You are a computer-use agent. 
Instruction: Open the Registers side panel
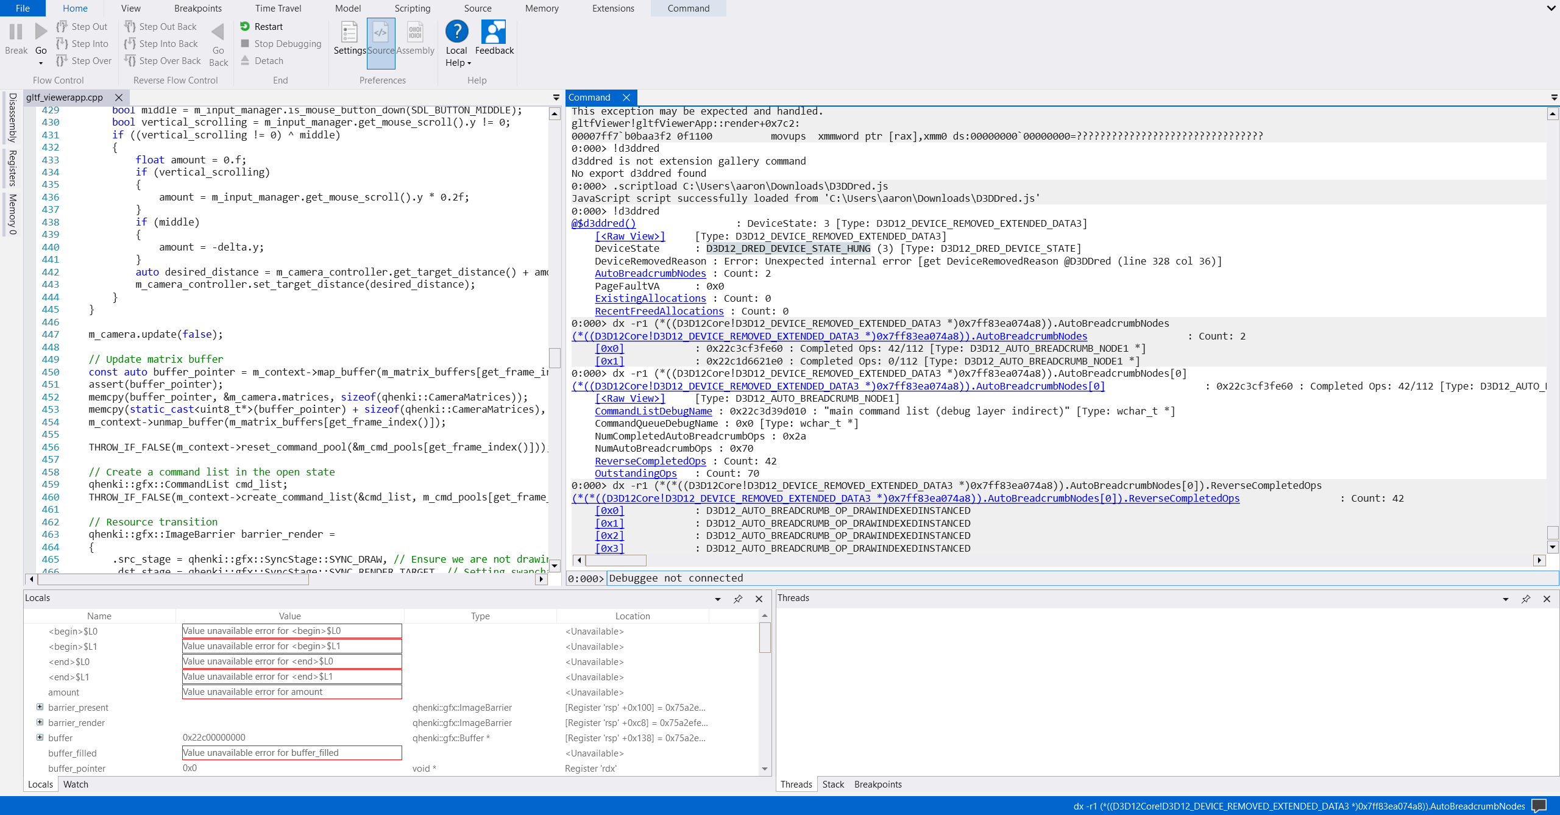point(12,168)
